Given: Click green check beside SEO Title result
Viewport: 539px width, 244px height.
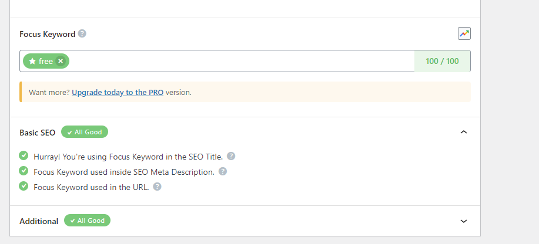Looking at the screenshot, I should click(x=24, y=155).
